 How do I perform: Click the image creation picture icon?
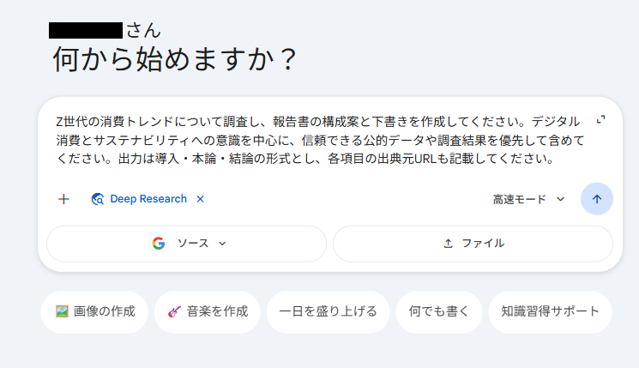tap(62, 311)
